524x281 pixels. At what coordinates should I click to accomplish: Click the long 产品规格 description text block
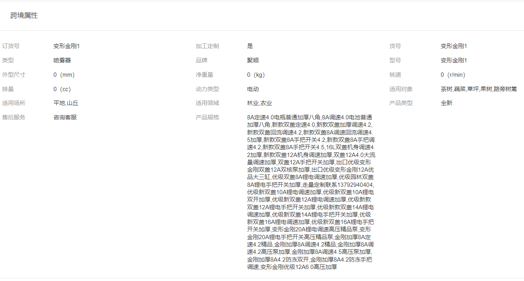311,192
